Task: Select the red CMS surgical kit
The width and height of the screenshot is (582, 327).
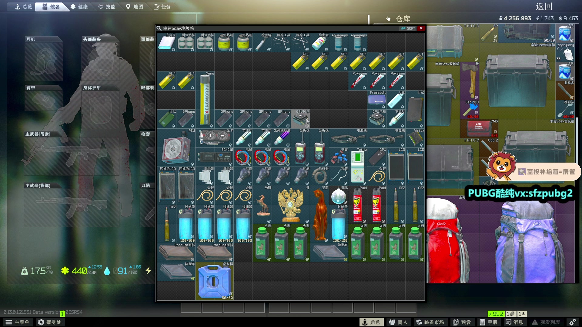Action: (479, 128)
